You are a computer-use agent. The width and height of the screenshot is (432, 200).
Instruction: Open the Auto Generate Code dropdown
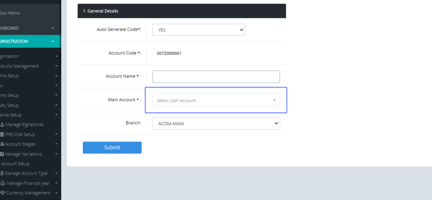tap(199, 30)
